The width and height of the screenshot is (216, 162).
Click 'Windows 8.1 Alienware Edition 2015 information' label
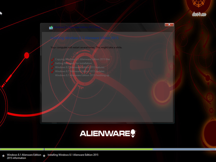[24, 156]
